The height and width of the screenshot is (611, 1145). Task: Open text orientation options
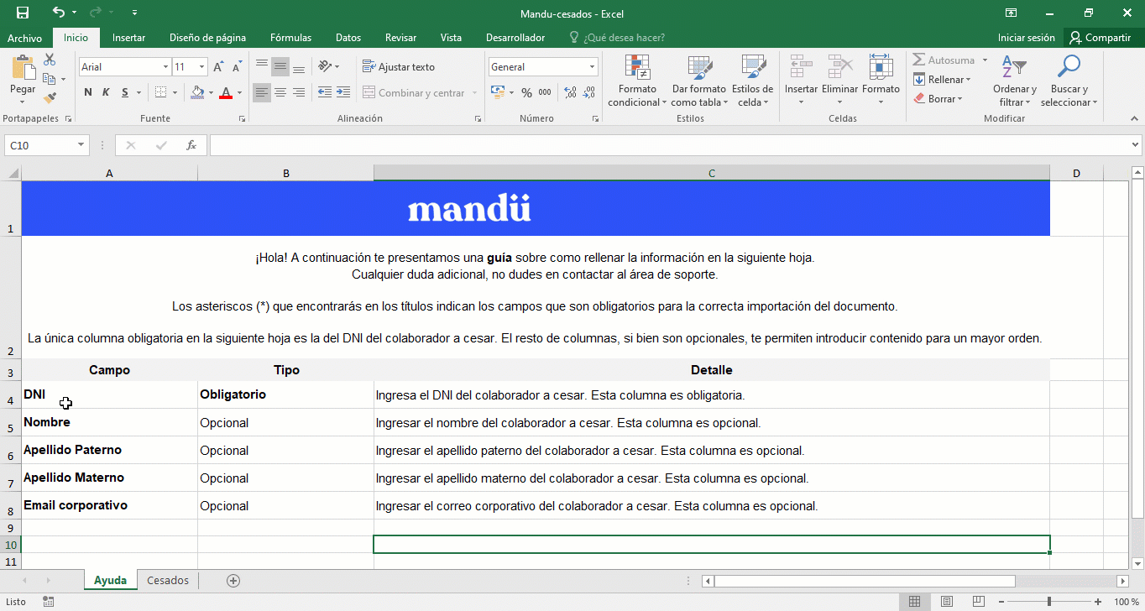coord(329,66)
